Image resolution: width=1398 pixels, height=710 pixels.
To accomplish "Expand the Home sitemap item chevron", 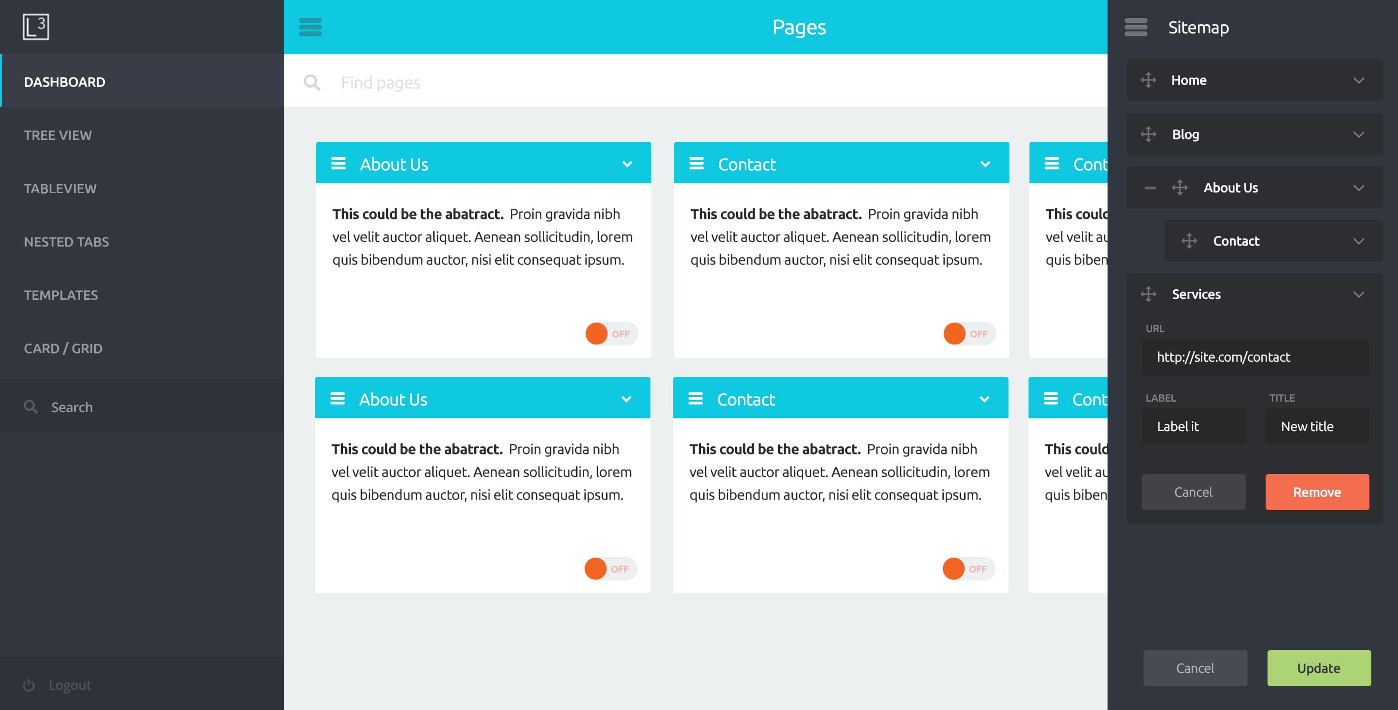I will (1359, 80).
